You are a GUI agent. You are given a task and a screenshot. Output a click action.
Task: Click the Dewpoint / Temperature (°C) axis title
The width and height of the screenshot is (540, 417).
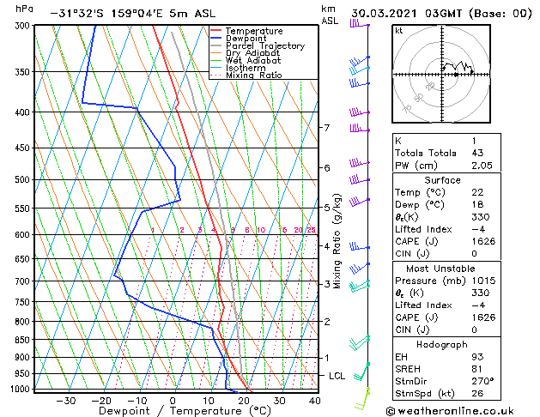tap(185, 411)
